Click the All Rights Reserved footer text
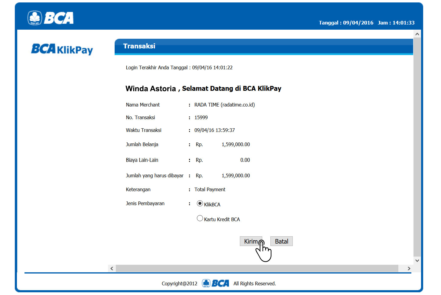The width and height of the screenshot is (441, 295). coord(255,284)
